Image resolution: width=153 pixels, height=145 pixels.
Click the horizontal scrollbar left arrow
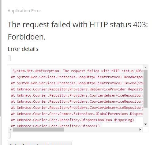coord(10,129)
